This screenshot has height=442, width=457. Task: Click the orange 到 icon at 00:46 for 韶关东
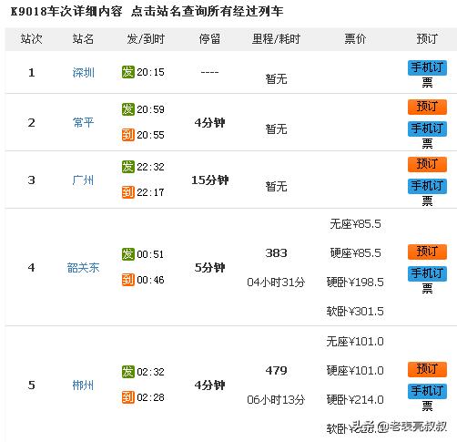tap(128, 280)
